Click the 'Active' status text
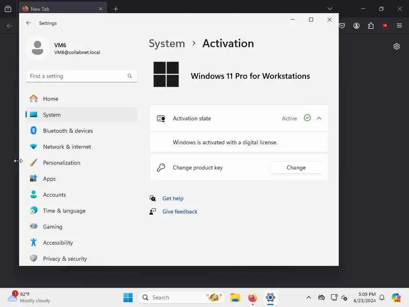 289,118
